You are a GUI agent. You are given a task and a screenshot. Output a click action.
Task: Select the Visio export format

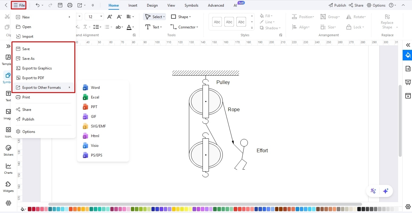pos(103,146)
